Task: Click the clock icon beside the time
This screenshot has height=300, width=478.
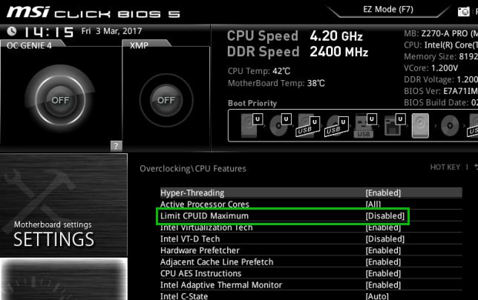Action: 12,31
